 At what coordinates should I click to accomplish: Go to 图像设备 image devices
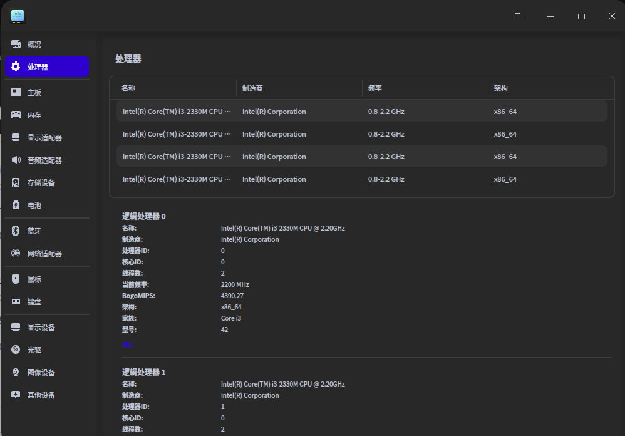pyautogui.click(x=41, y=373)
